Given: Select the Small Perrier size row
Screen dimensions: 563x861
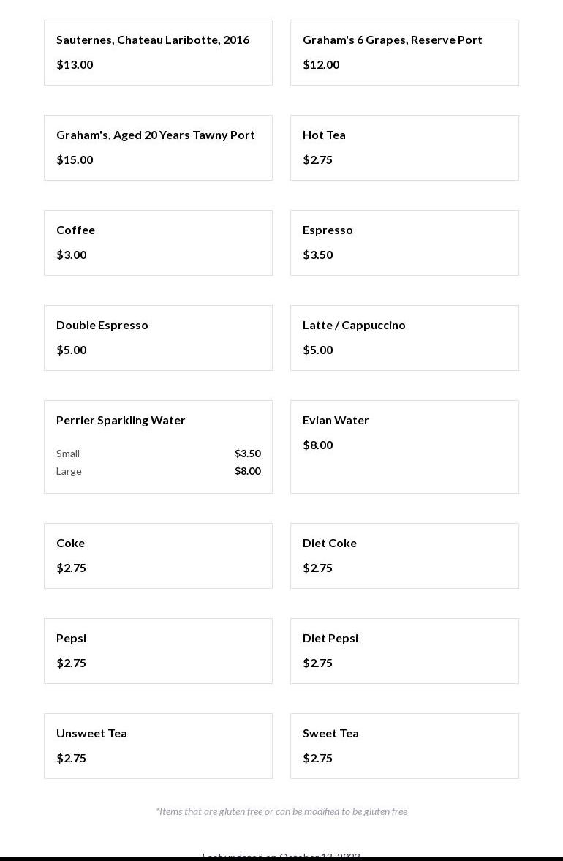Looking at the screenshot, I should (x=158, y=454).
